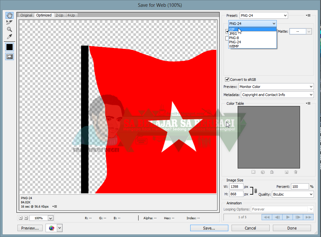Go to next animation frame
The width and height of the screenshot is (321, 237).
pyautogui.click(x=298, y=217)
